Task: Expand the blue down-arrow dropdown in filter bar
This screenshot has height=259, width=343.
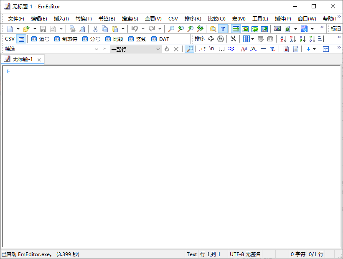Action: click(x=315, y=49)
